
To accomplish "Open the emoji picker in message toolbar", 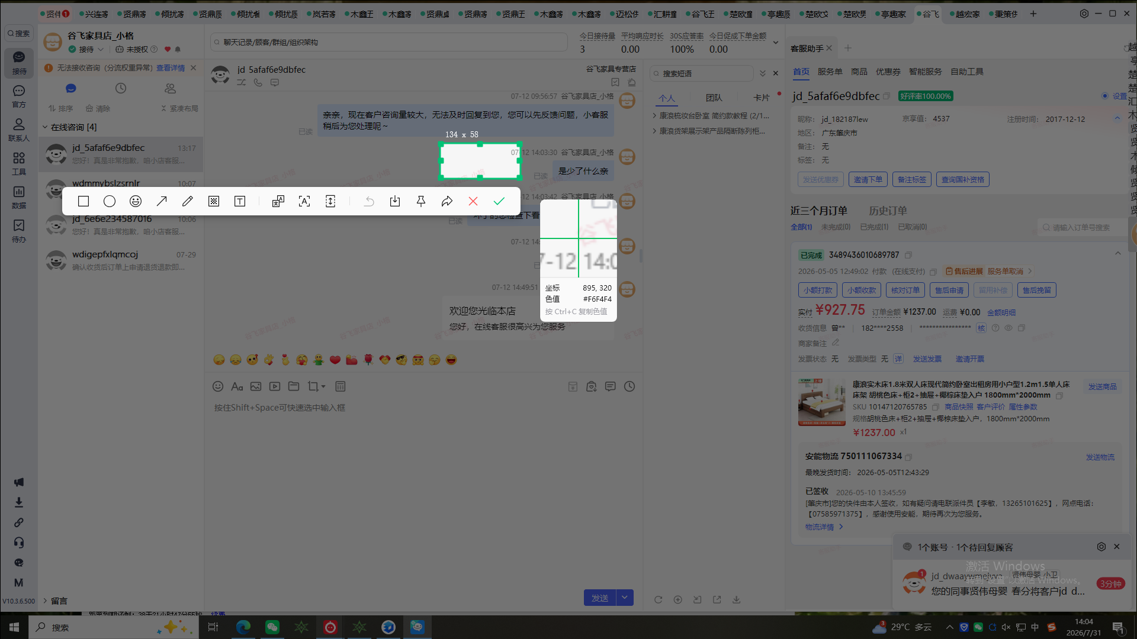I will 218,386.
